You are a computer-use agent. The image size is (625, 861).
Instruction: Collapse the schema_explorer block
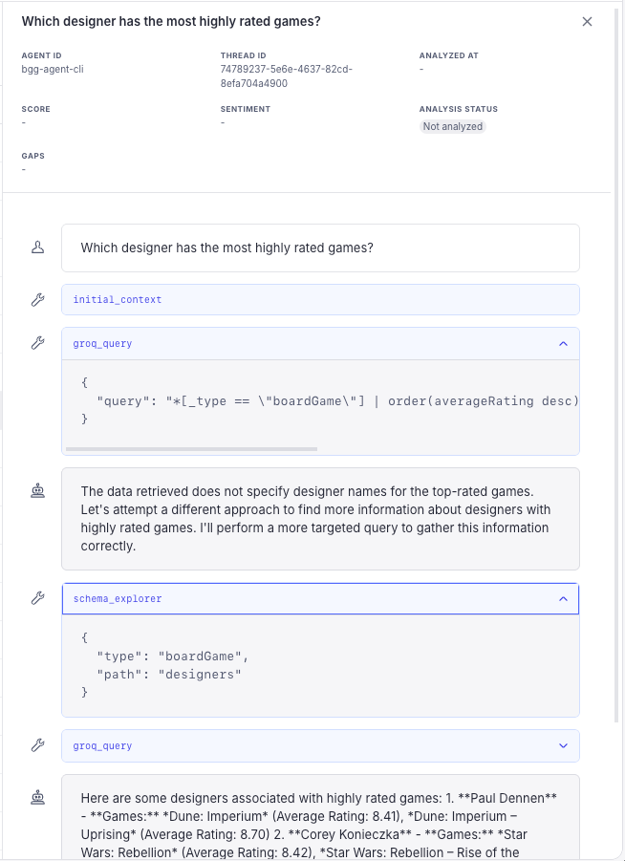coord(563,598)
